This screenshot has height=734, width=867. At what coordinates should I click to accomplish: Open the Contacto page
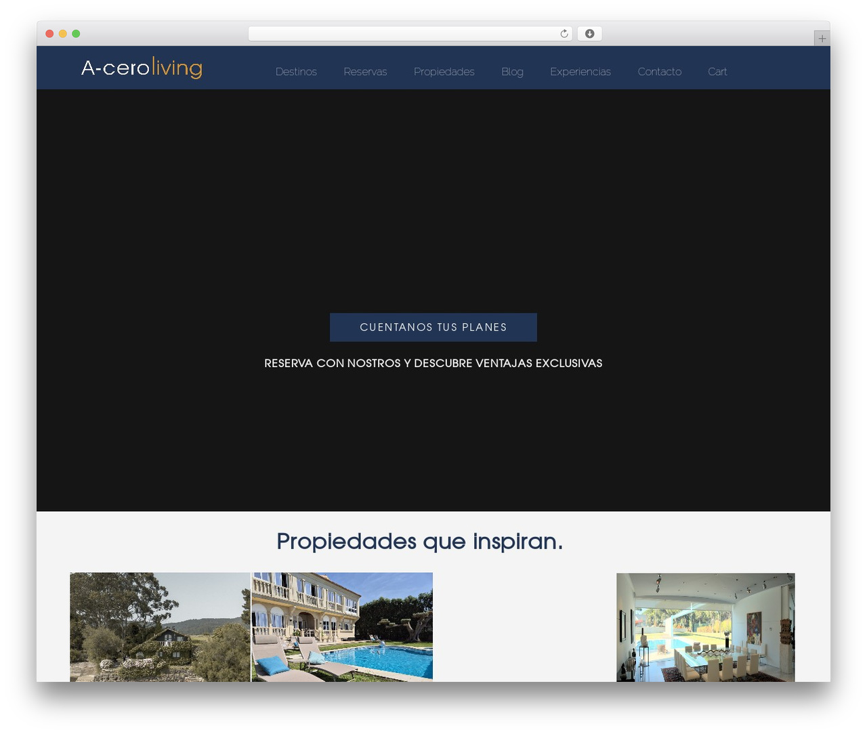(x=660, y=72)
